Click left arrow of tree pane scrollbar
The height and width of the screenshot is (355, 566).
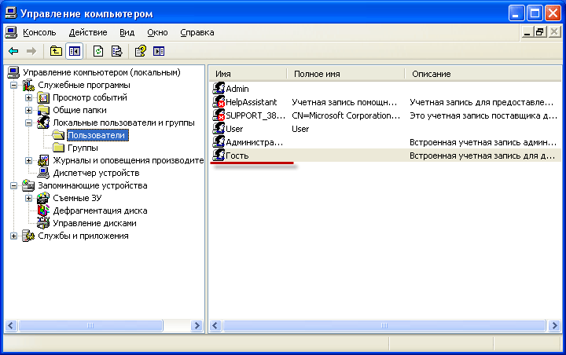[x=11, y=325]
